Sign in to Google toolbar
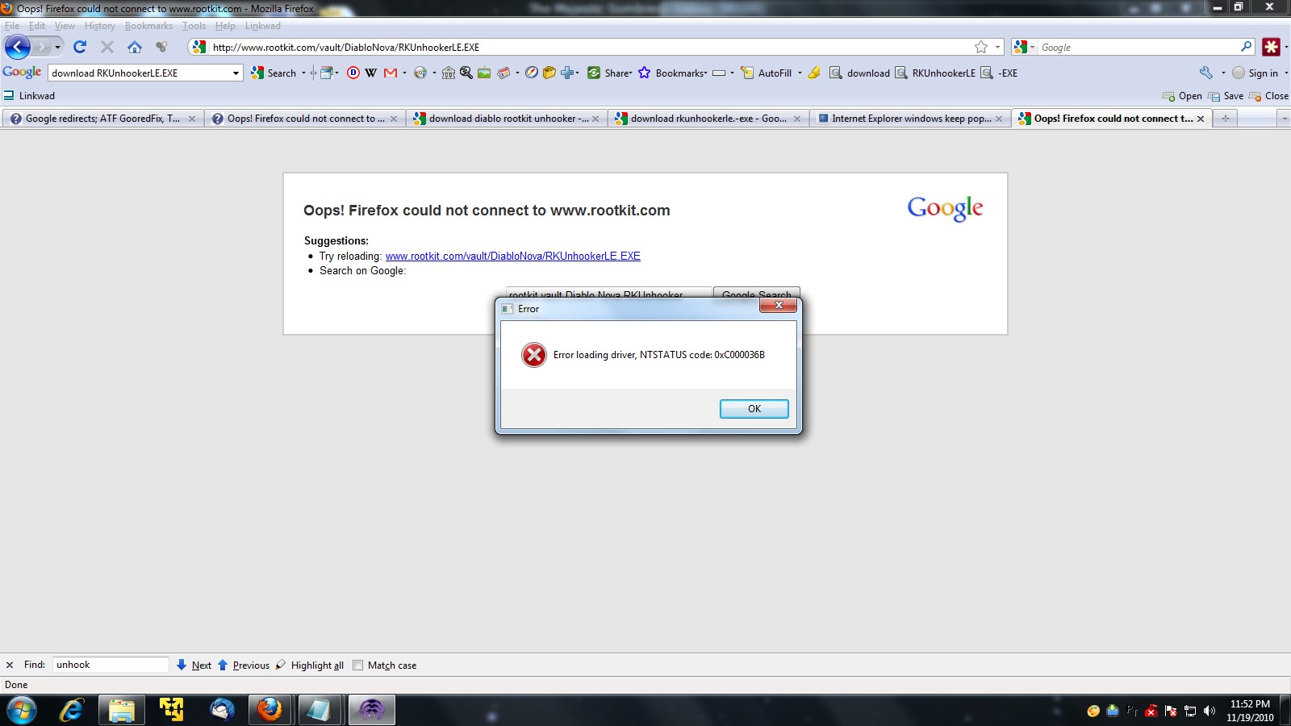Viewport: 1291px width, 726px height. pos(1255,73)
